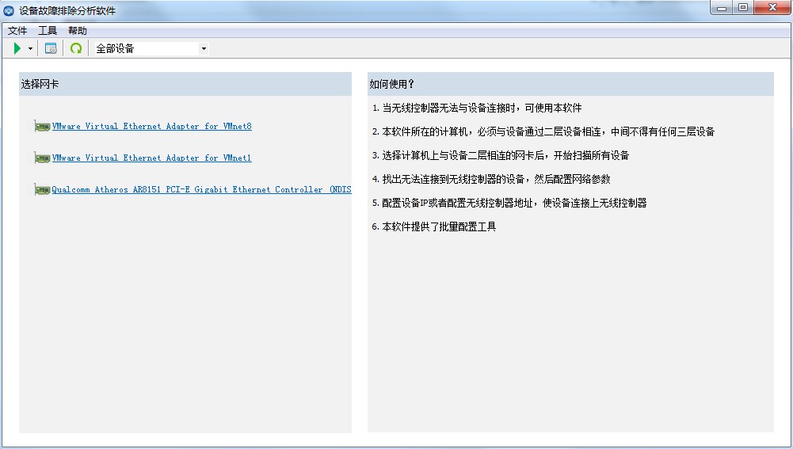Click the app icon in the title bar

click(9, 10)
